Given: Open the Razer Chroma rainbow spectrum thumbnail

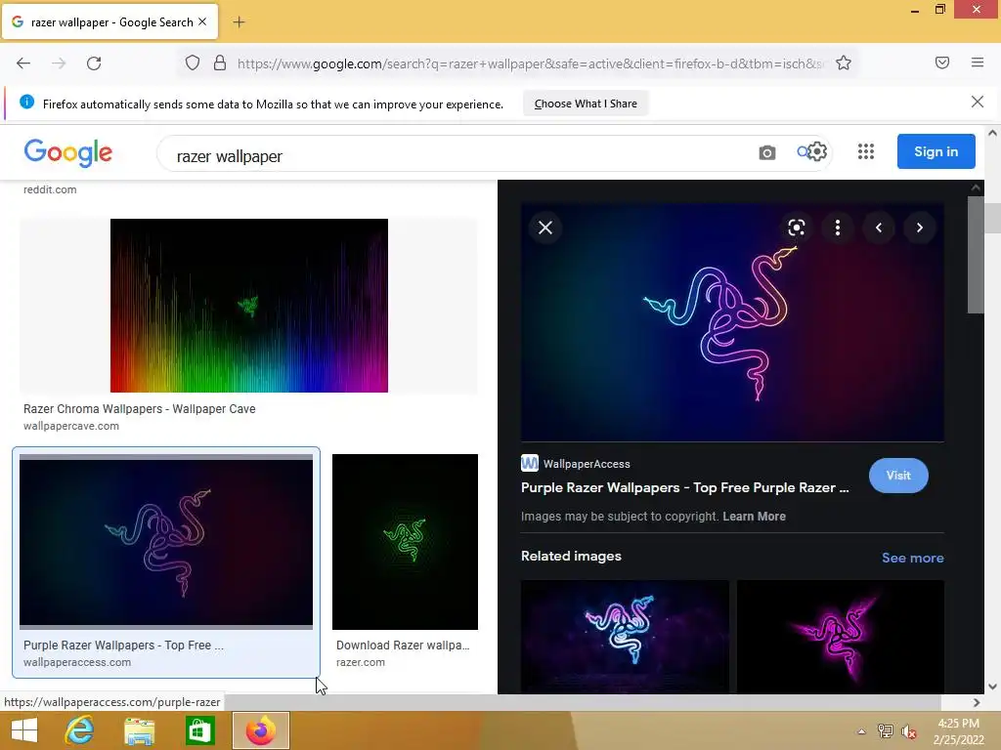Looking at the screenshot, I should (x=249, y=306).
